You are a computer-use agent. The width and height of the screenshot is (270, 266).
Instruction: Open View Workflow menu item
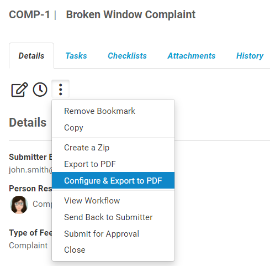pos(113,201)
